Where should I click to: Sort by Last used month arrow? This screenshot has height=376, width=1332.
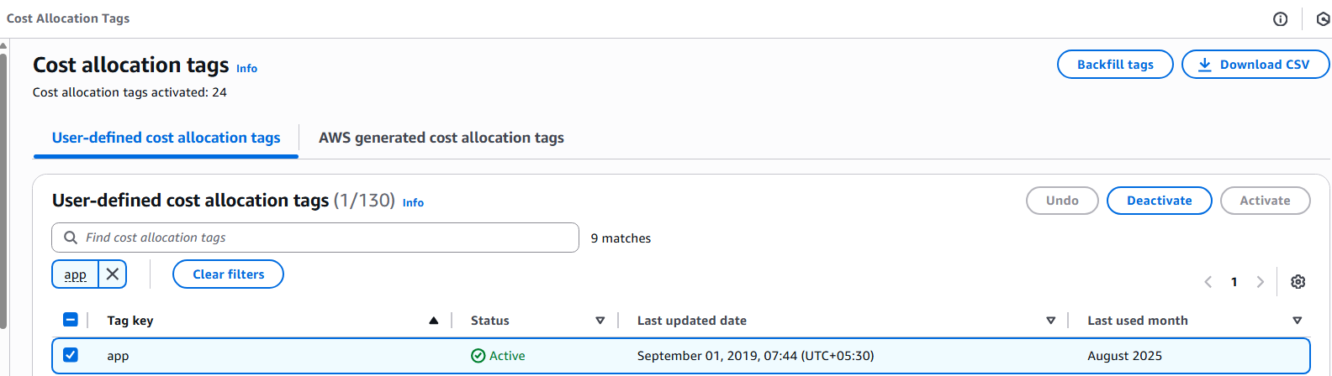pyautogui.click(x=1297, y=321)
